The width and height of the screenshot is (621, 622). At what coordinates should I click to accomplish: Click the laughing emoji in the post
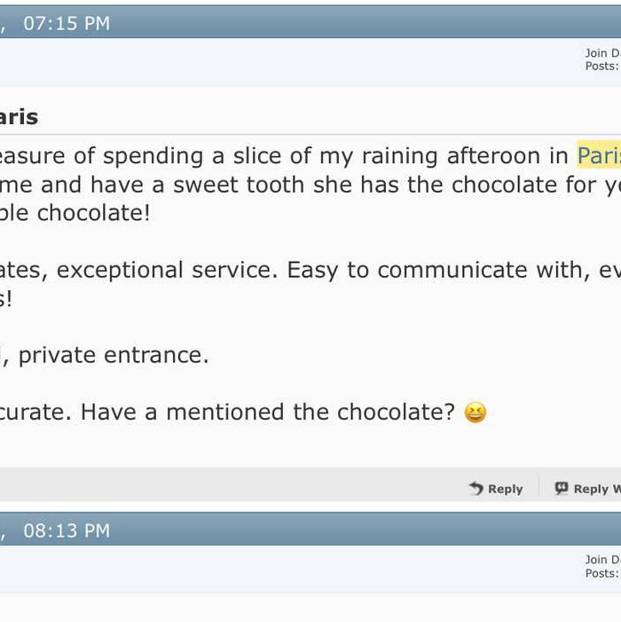pos(476,413)
